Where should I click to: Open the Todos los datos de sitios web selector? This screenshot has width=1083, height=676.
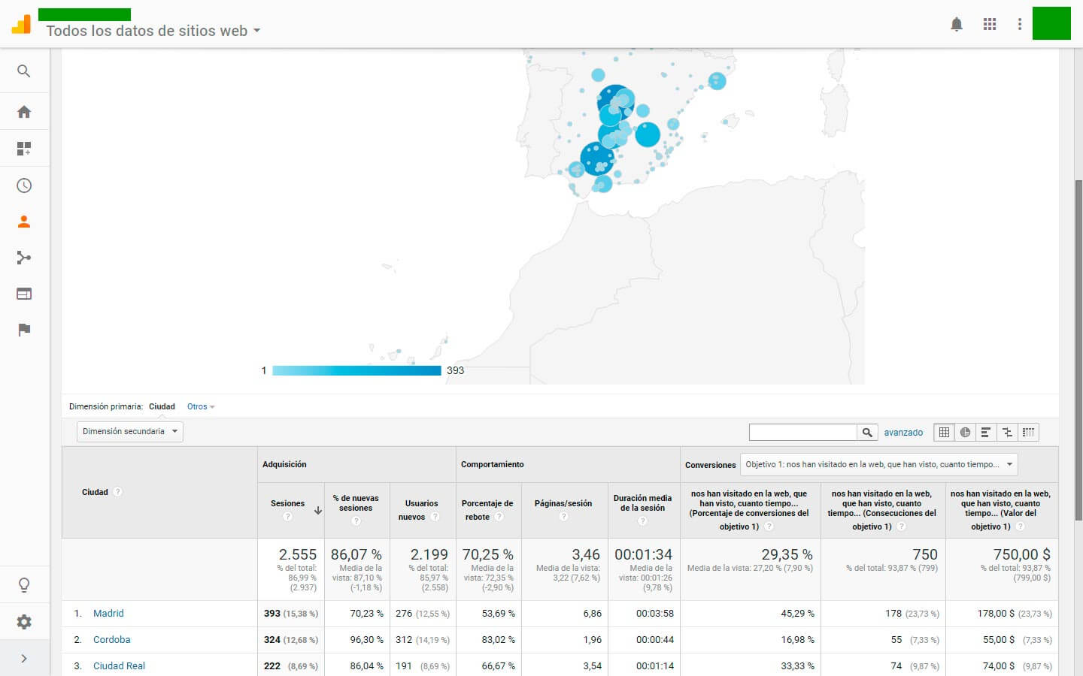[153, 31]
